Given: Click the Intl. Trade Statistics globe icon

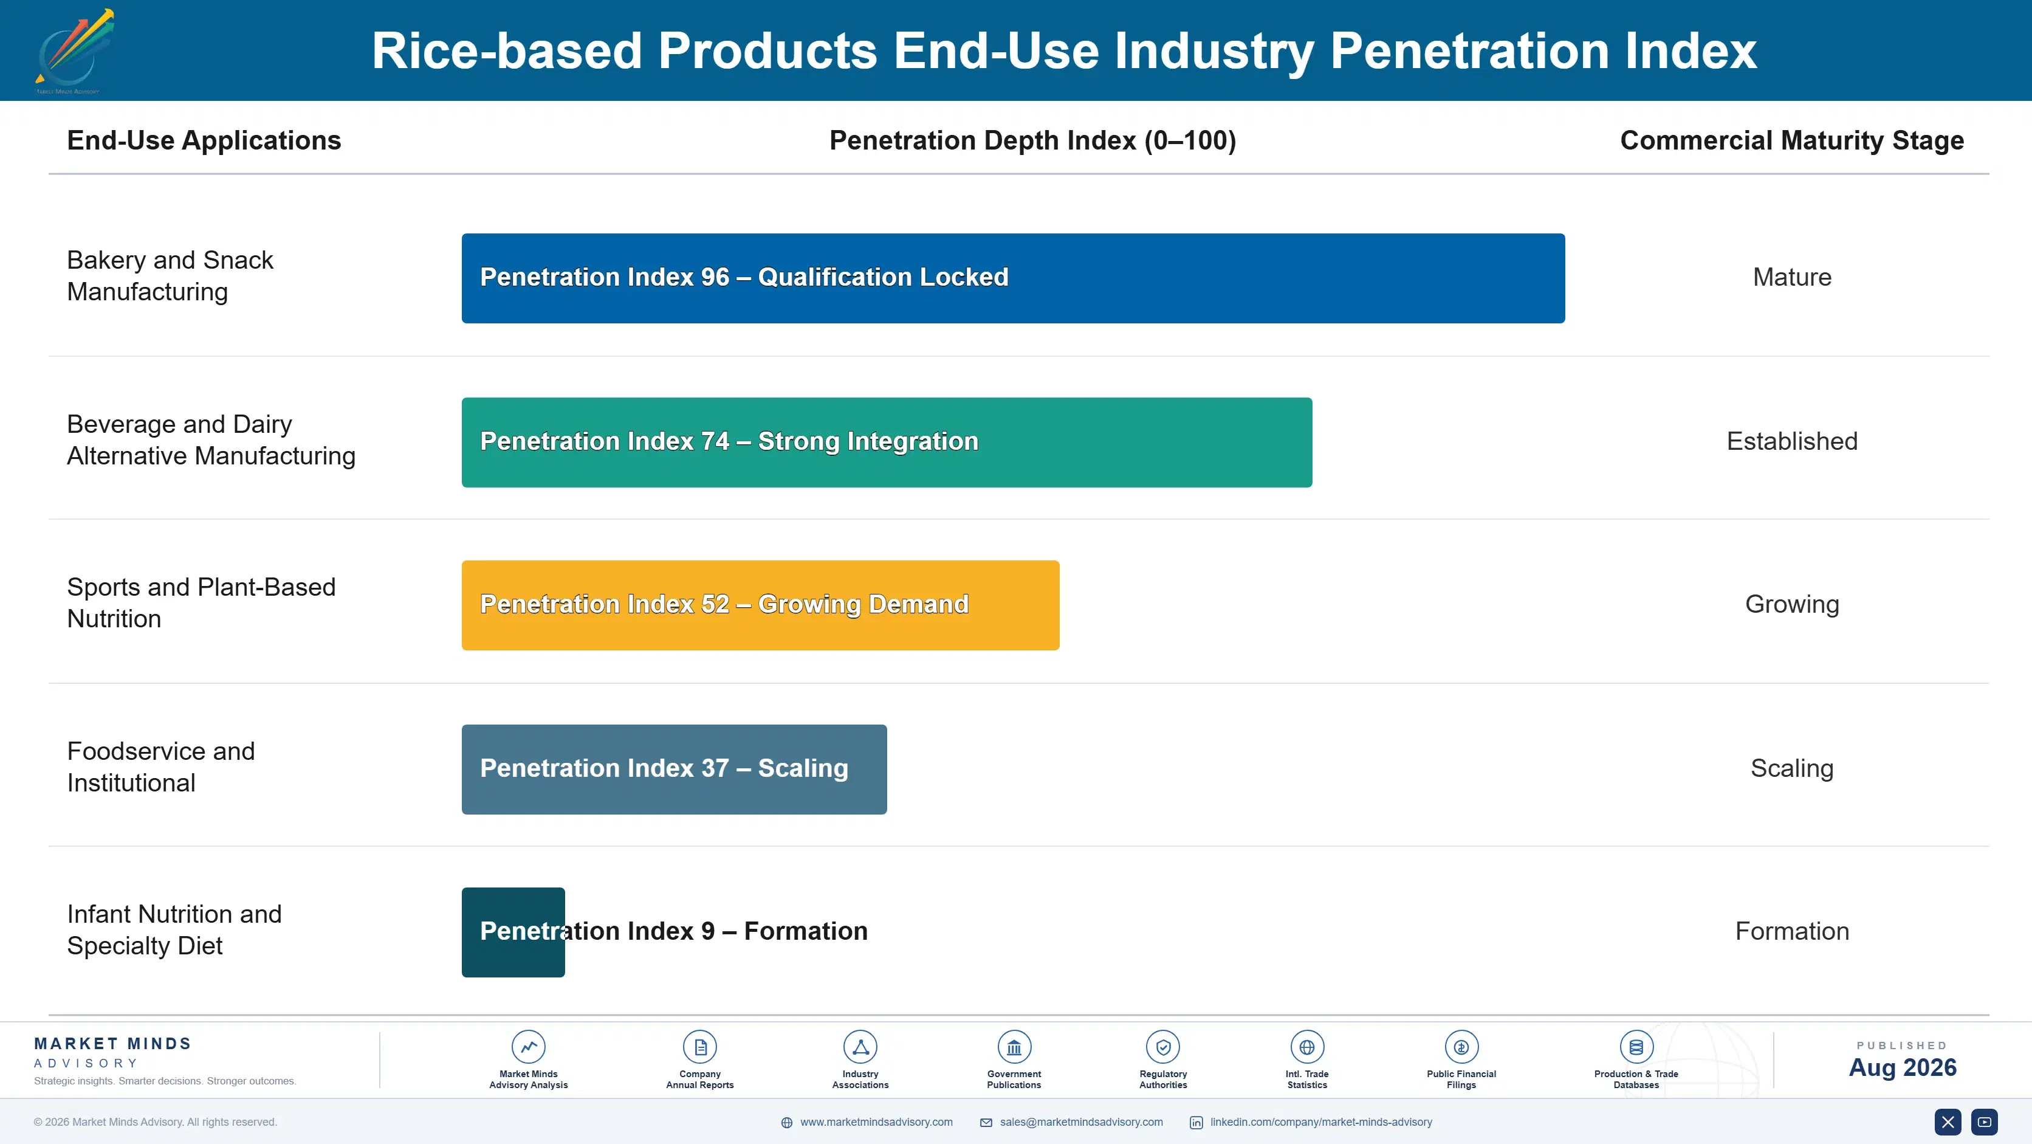Looking at the screenshot, I should point(1307,1047).
